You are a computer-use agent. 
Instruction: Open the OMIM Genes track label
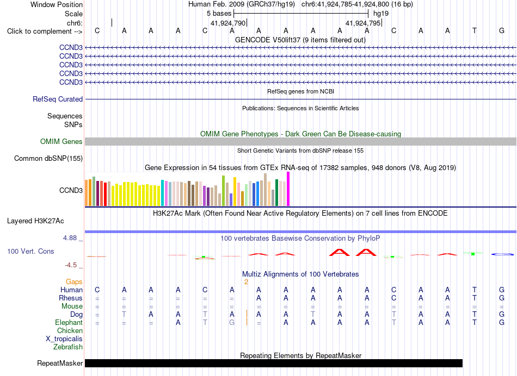tap(61, 142)
